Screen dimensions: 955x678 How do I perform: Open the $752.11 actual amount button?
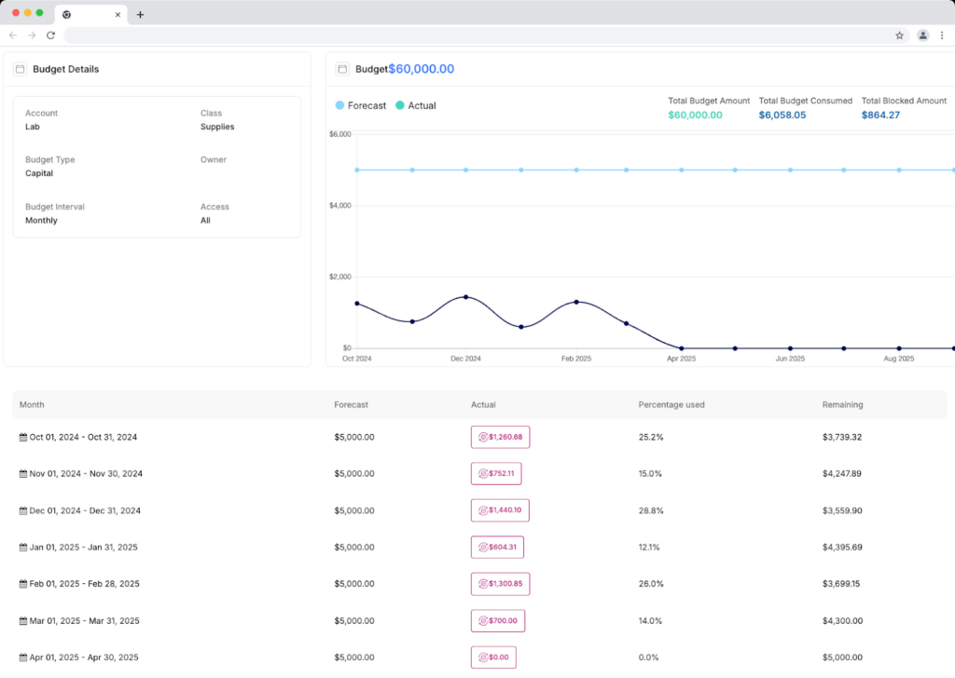pos(496,474)
